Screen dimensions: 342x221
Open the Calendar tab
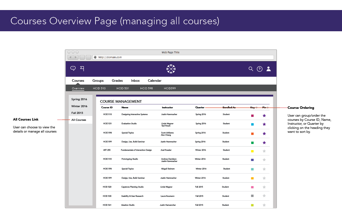point(155,81)
